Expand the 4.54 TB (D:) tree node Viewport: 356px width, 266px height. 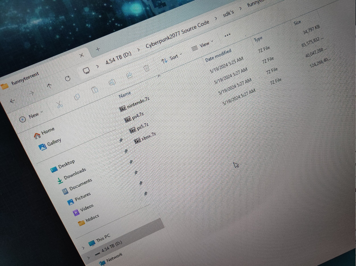(x=88, y=258)
